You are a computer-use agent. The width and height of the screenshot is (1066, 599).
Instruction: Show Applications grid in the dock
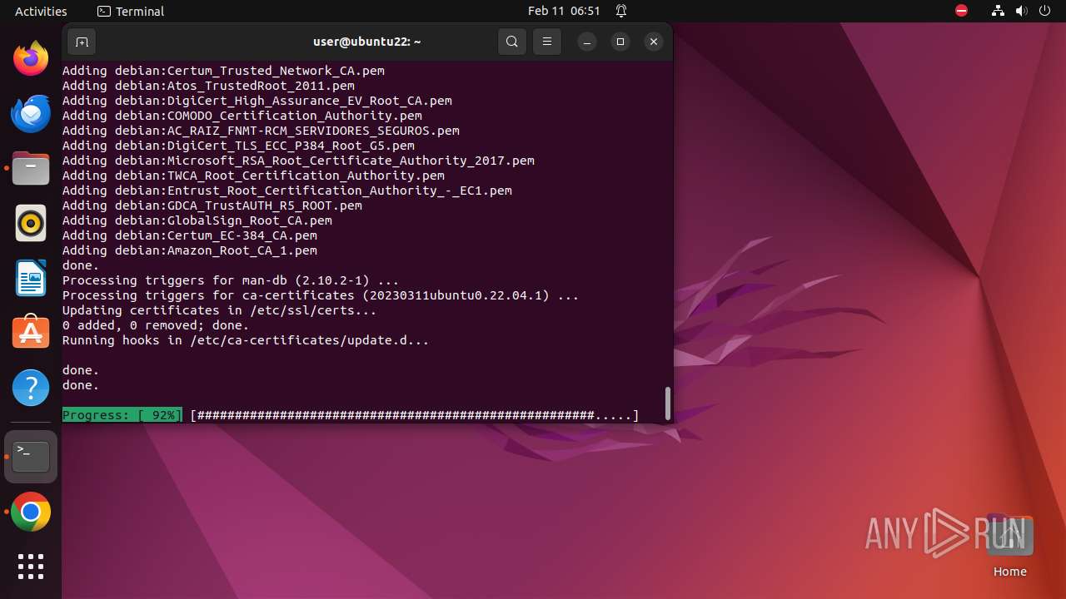31,567
